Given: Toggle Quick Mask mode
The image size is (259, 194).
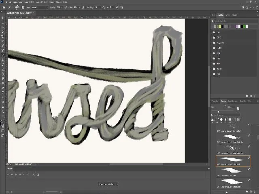Looking at the screenshot, I should coord(3,131).
